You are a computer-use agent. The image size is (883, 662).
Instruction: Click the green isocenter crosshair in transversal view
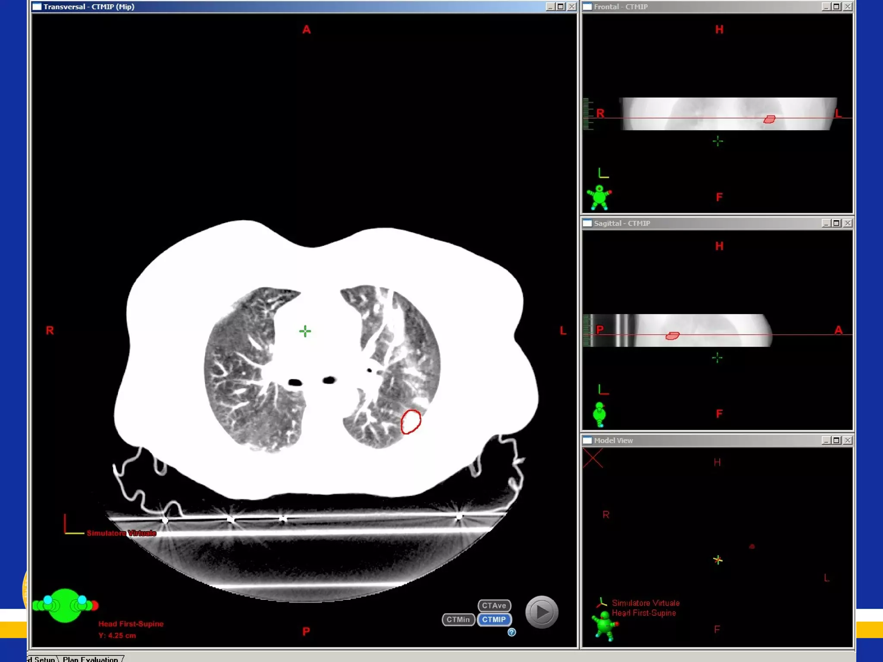(x=305, y=331)
